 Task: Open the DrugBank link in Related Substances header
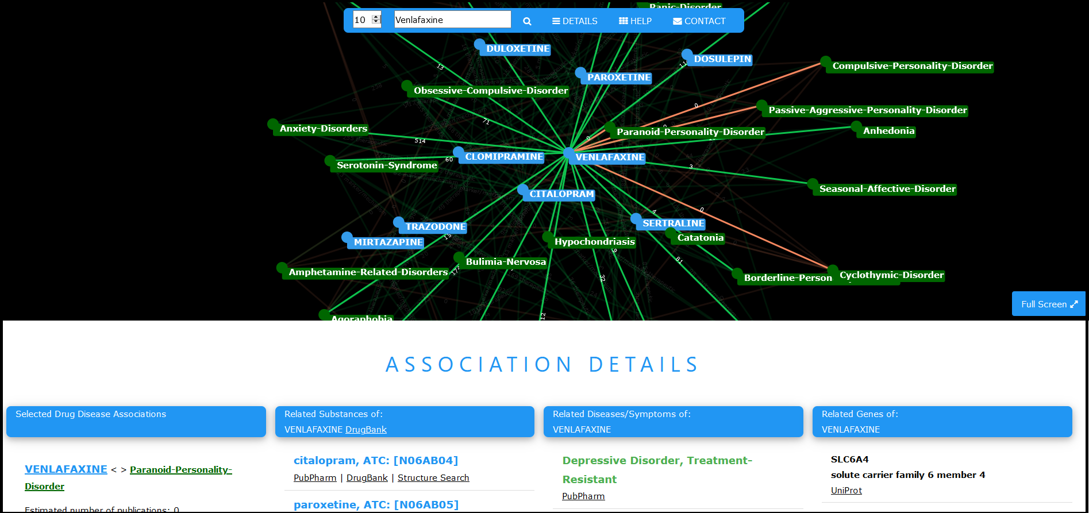pyautogui.click(x=366, y=430)
